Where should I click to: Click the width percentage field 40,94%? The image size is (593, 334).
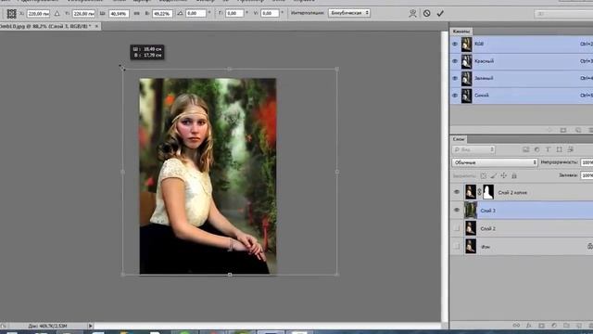[x=119, y=14]
